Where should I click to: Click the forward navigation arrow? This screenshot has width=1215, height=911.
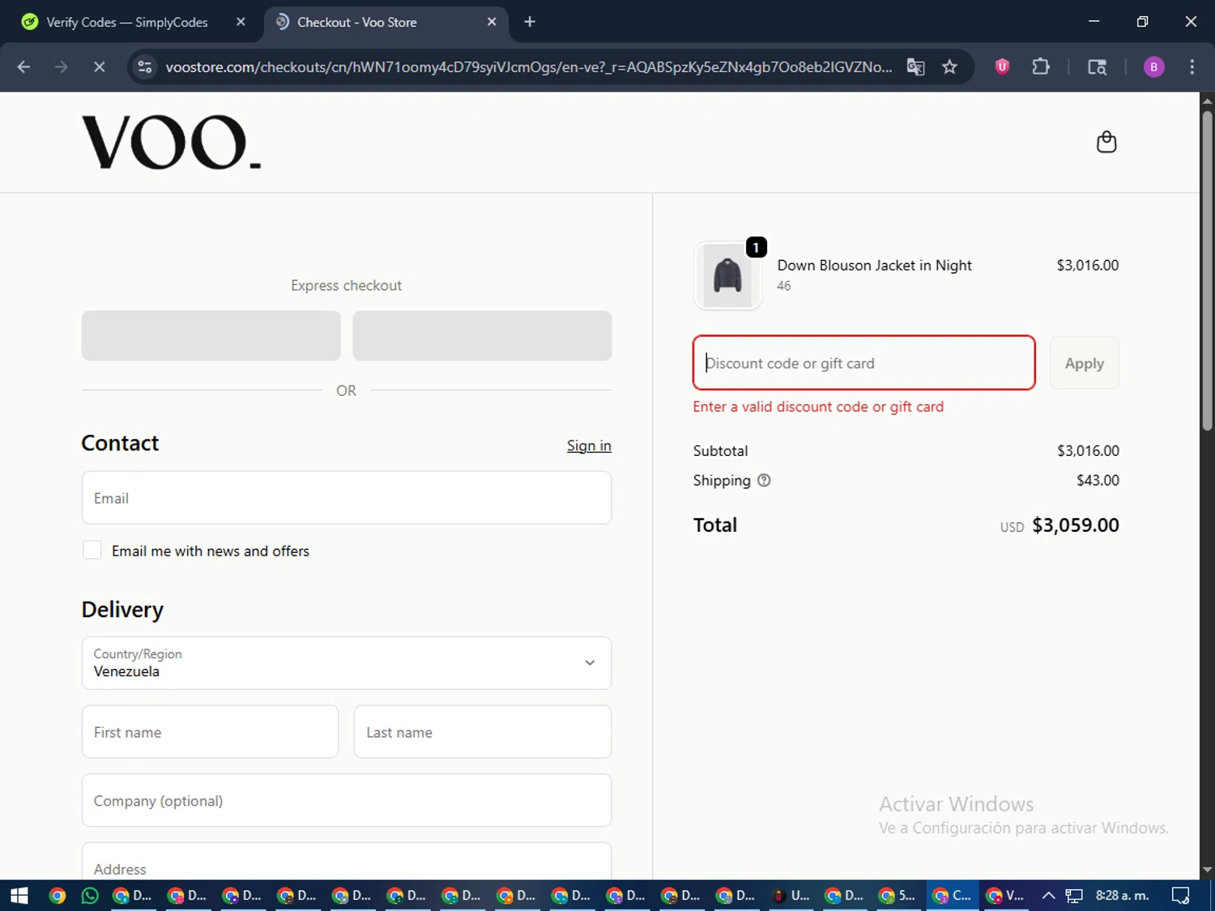tap(62, 67)
